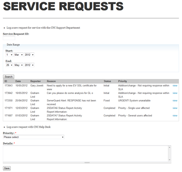Screen dimensions: 182x172
Task: Select ID cell 173842
Action: [x=9, y=93]
